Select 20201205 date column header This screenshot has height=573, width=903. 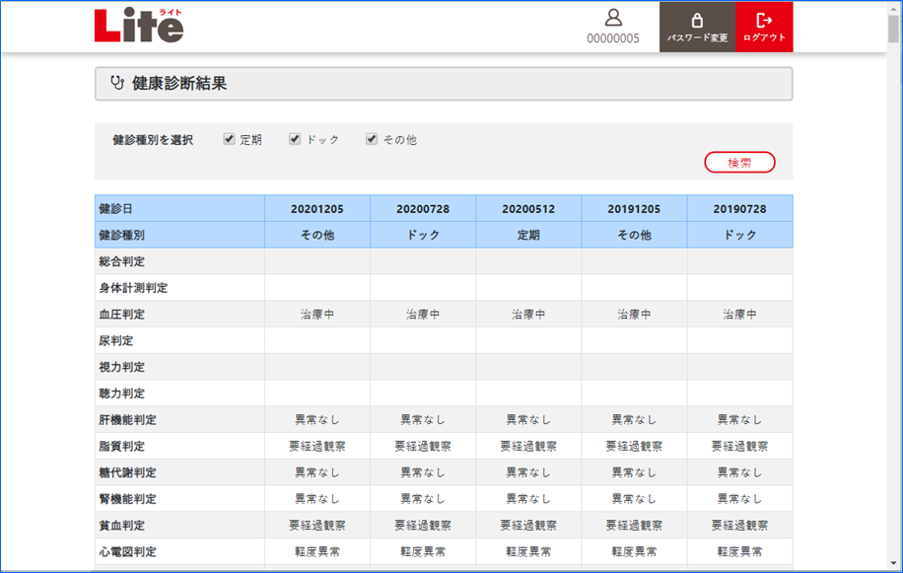tap(316, 209)
